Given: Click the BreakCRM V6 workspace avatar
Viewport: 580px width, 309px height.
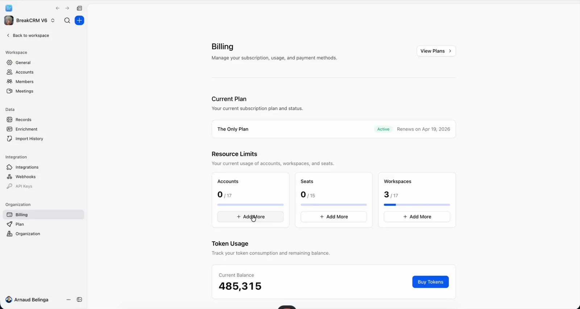Looking at the screenshot, I should point(9,20).
